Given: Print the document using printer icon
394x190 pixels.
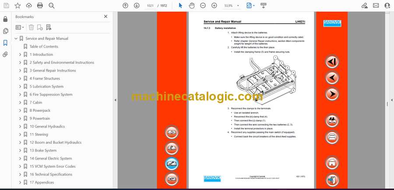Looking at the screenshot, I should [x=40, y=6].
